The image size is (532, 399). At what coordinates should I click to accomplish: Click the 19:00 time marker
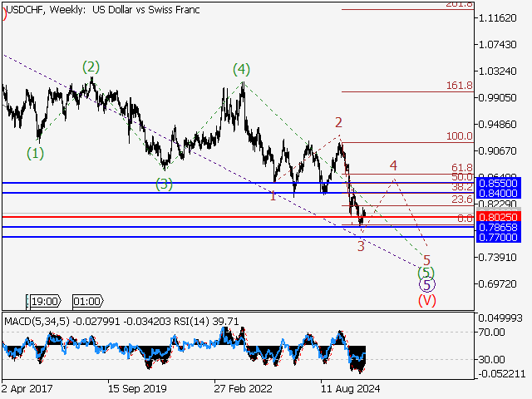pyautogui.click(x=43, y=302)
